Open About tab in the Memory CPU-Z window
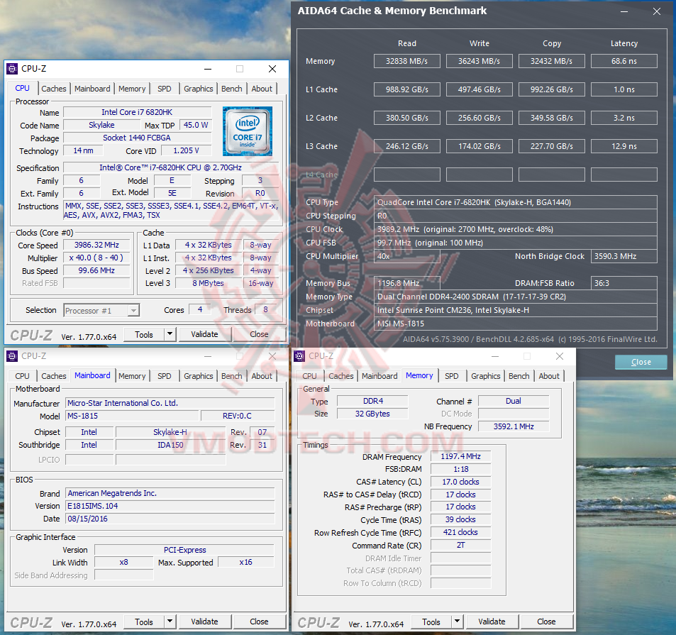The height and width of the screenshot is (635, 676). click(x=549, y=376)
